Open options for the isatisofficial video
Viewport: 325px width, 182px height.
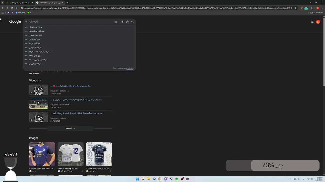(71, 105)
